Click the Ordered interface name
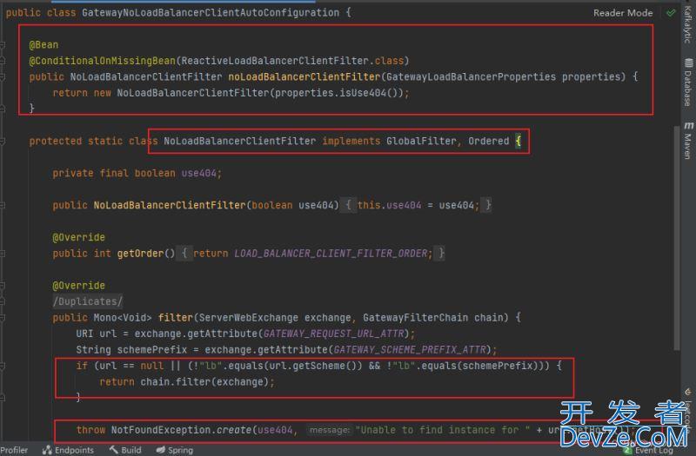The image size is (696, 456). tap(488, 141)
